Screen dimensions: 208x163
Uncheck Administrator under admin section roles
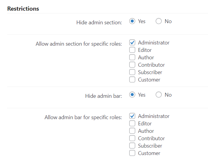point(133,43)
